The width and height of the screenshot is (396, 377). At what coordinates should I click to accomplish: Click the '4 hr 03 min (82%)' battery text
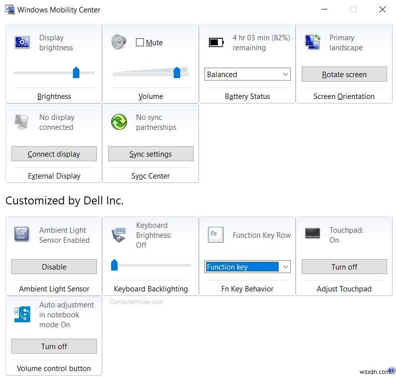pyautogui.click(x=261, y=37)
